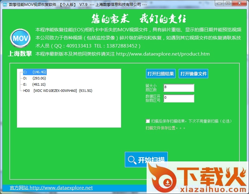
Task: Close the MOV recovery window
Action: (x=239, y=3)
